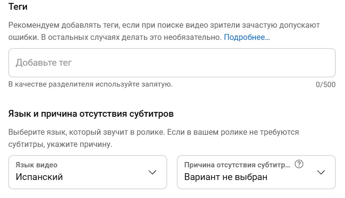Click the selected value 'Испанский'
The height and width of the screenshot is (198, 345).
tap(39, 177)
